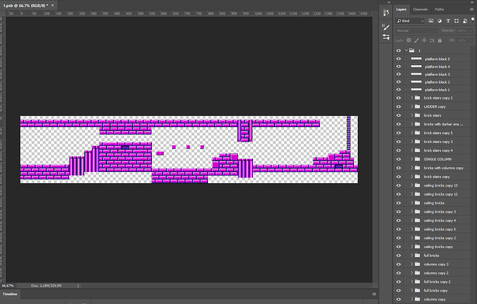The width and height of the screenshot is (477, 304).
Task: Click folder icon of brick stairs group
Action: (418, 115)
